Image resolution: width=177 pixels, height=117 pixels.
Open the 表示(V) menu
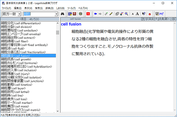click(28, 8)
